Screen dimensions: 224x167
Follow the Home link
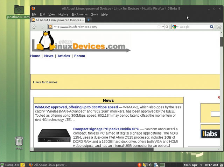pyautogui.click(x=35, y=56)
